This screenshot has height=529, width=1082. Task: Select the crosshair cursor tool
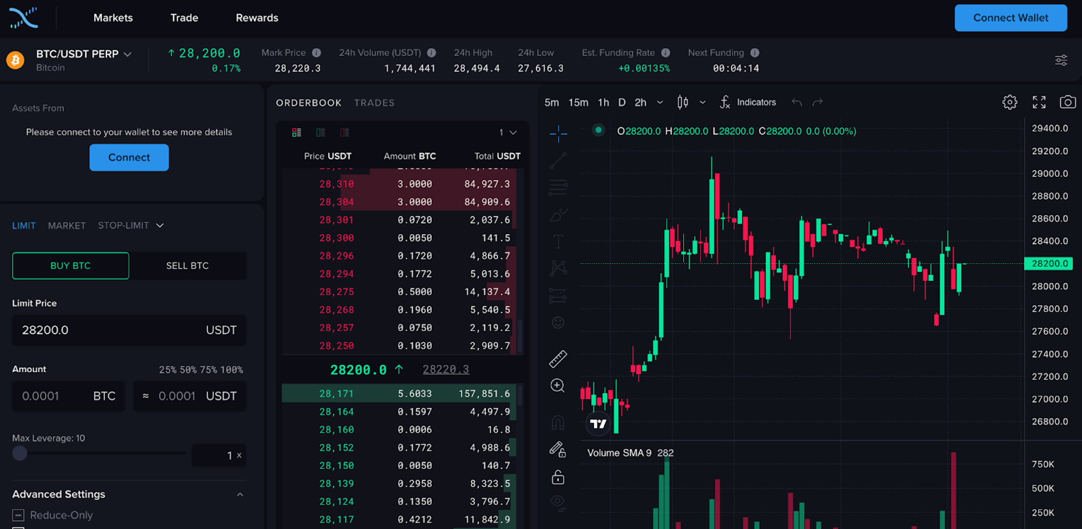[x=558, y=133]
